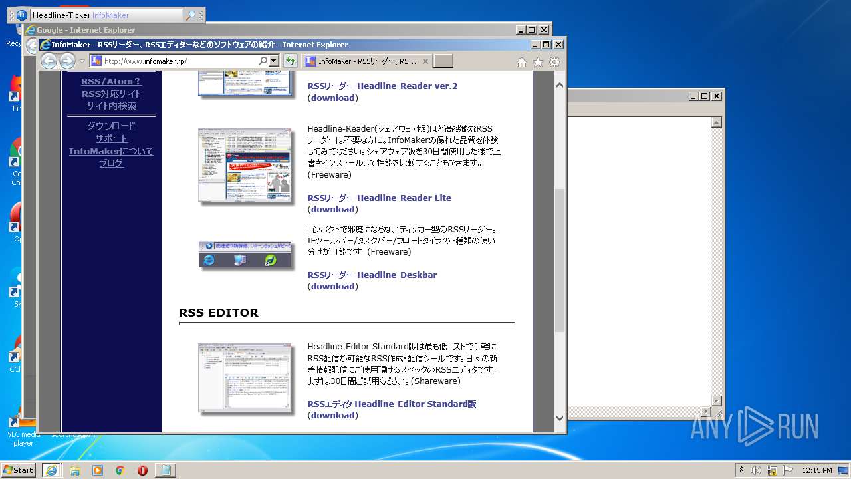This screenshot has height=479, width=851.
Task: Click download link under Headline-Deskbar
Action: (x=332, y=286)
